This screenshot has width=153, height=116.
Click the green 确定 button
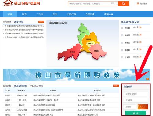pyautogui.click(x=136, y=113)
